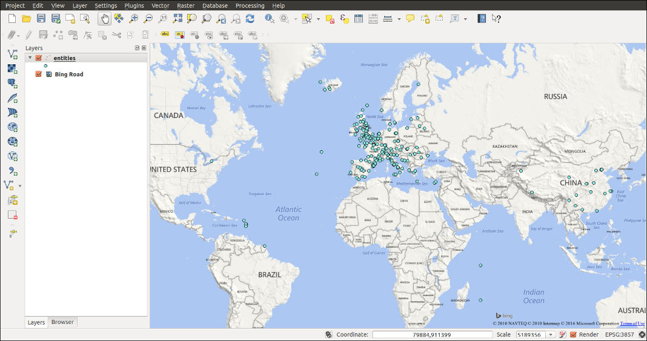
Task: Click the Zoom Full extent icon
Action: tap(178, 19)
